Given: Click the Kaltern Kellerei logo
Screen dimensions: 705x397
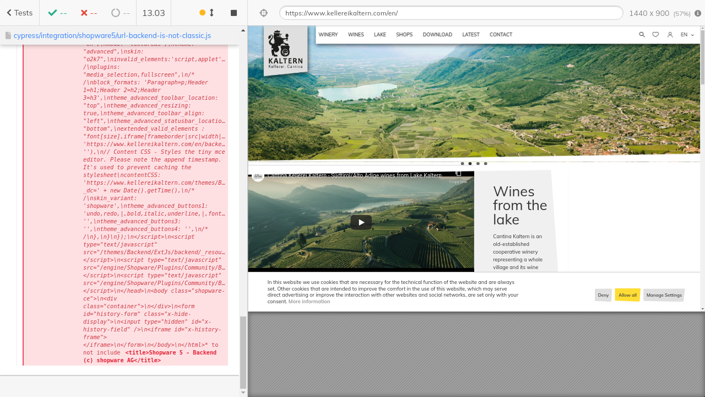Looking at the screenshot, I should [x=285, y=51].
